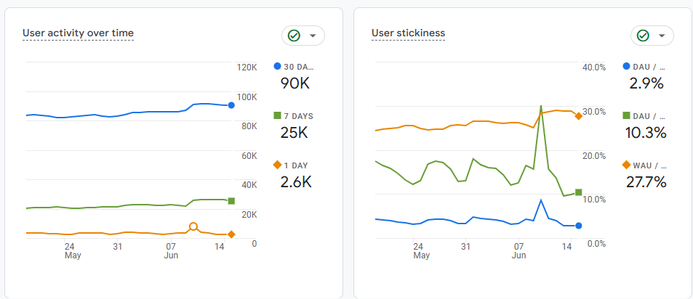693x299 pixels.
Task: Select the blue 30 DAYS legend dot
Action: click(278, 67)
